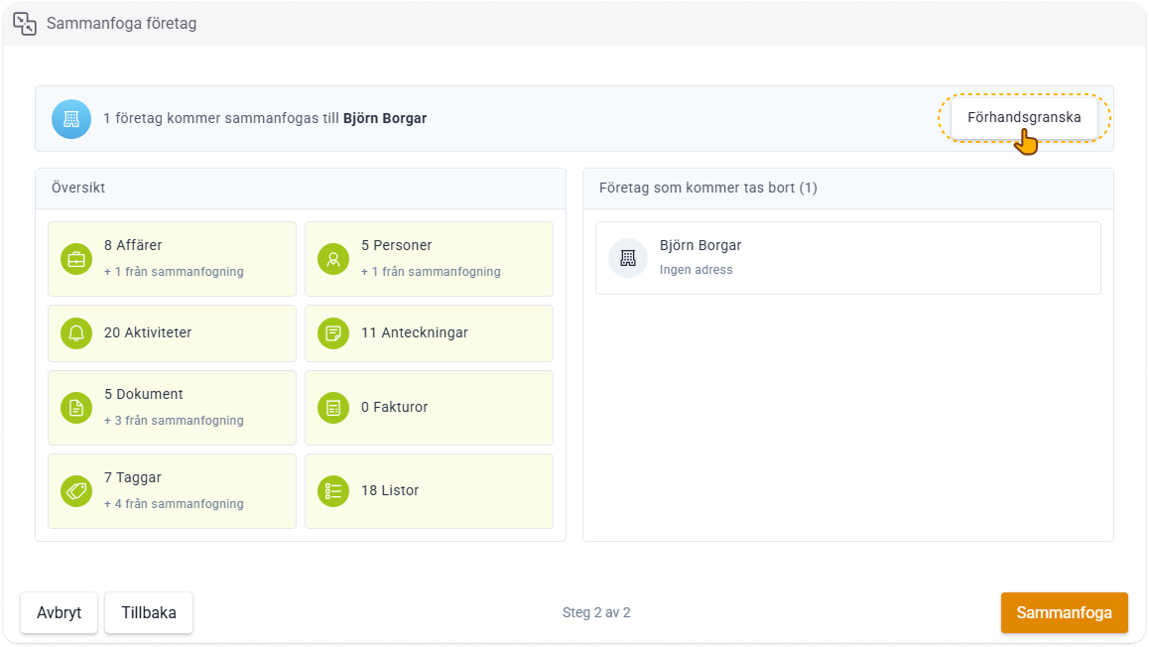Click the '20 Aktiviteter' text
The image size is (1149, 647).
click(147, 332)
